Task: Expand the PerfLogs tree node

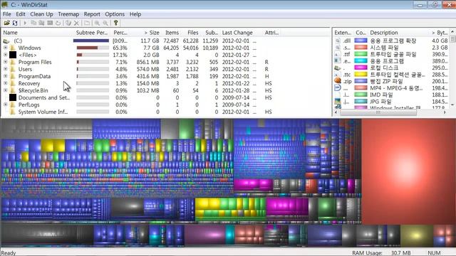Action: (5, 105)
